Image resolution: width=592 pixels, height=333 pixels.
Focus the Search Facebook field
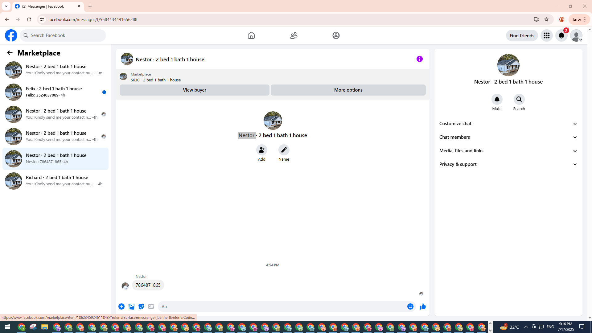[x=63, y=35]
